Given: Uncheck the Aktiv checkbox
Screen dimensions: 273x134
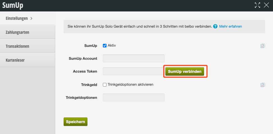Looking at the screenshot, I should [x=105, y=46].
